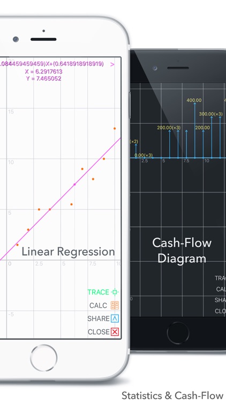Select the topmost orange data point
Image resolution: width=226 pixels, height=403 pixels.
(115, 128)
